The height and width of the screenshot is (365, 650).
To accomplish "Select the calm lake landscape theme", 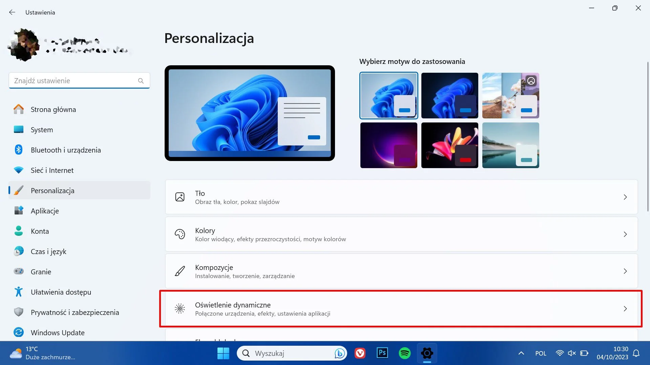I will pos(510,145).
